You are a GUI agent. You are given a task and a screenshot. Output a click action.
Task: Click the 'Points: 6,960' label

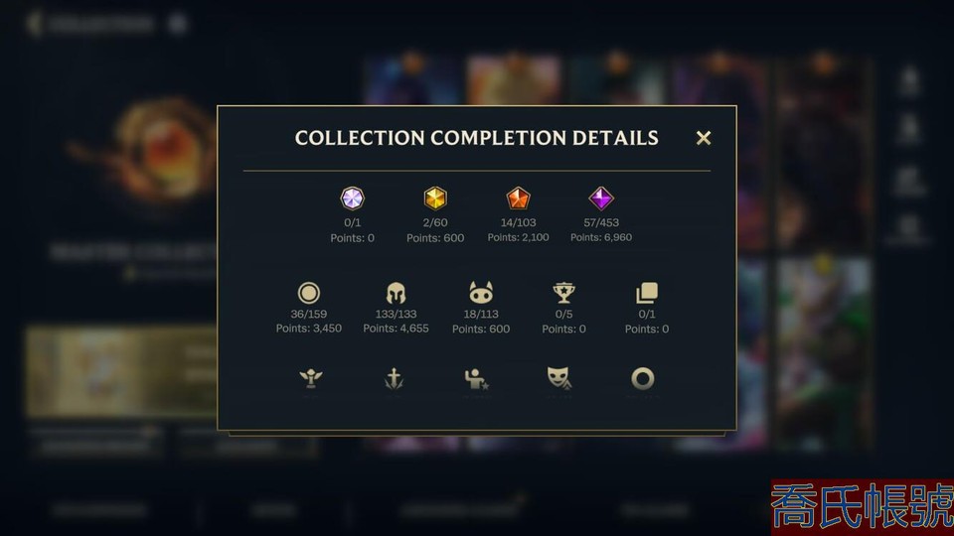tap(601, 237)
